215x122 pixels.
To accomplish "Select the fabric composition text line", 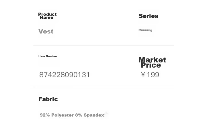I will point(72,115).
